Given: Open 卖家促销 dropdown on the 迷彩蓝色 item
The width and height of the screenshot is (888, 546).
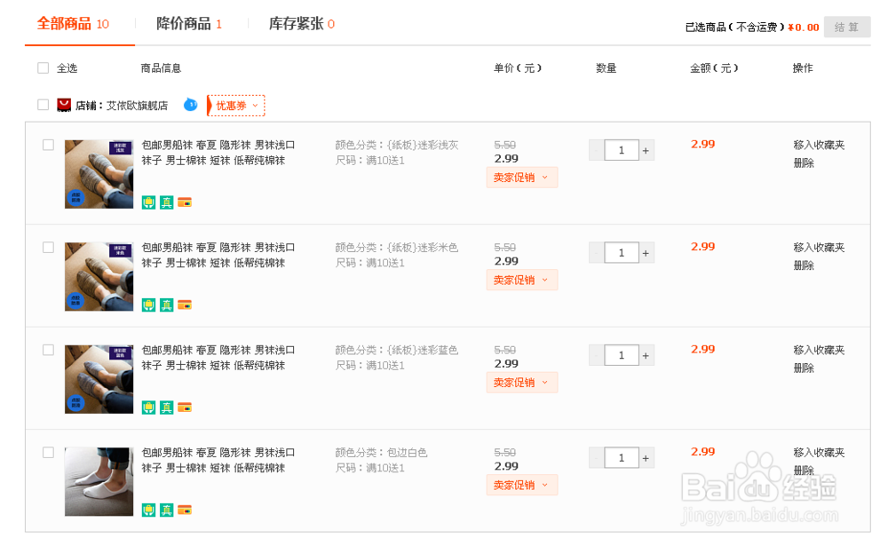Looking at the screenshot, I should point(521,383).
